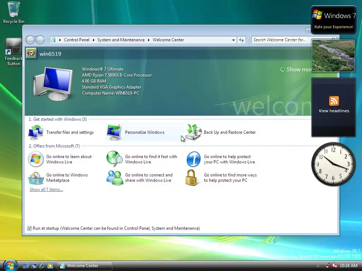
Task: Open Go online to Windows Marketplace link
Action: pos(67,178)
